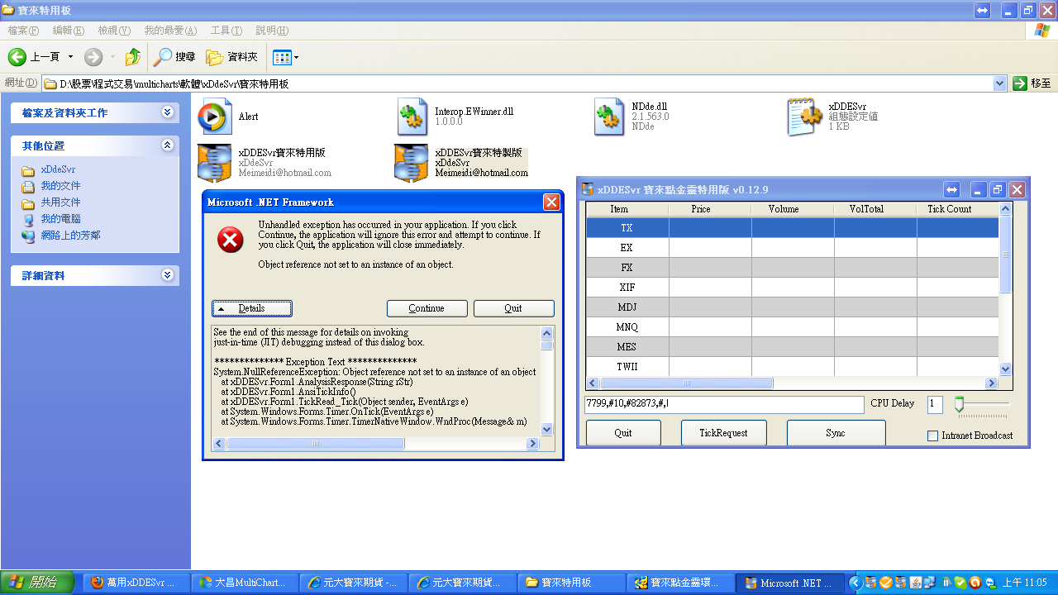Open the Search (搜尋) toolbar button

pos(175,57)
